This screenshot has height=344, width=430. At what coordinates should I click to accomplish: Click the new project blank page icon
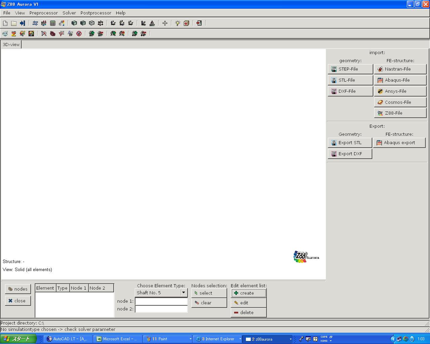pyautogui.click(x=5, y=23)
